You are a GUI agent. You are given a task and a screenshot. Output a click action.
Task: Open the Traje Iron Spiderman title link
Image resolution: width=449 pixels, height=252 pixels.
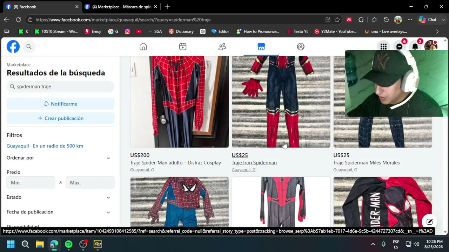(x=254, y=163)
